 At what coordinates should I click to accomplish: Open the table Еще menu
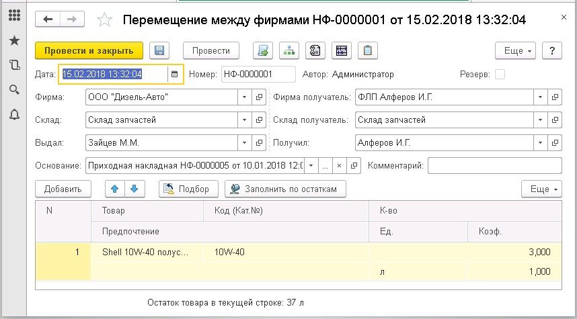[x=541, y=189]
